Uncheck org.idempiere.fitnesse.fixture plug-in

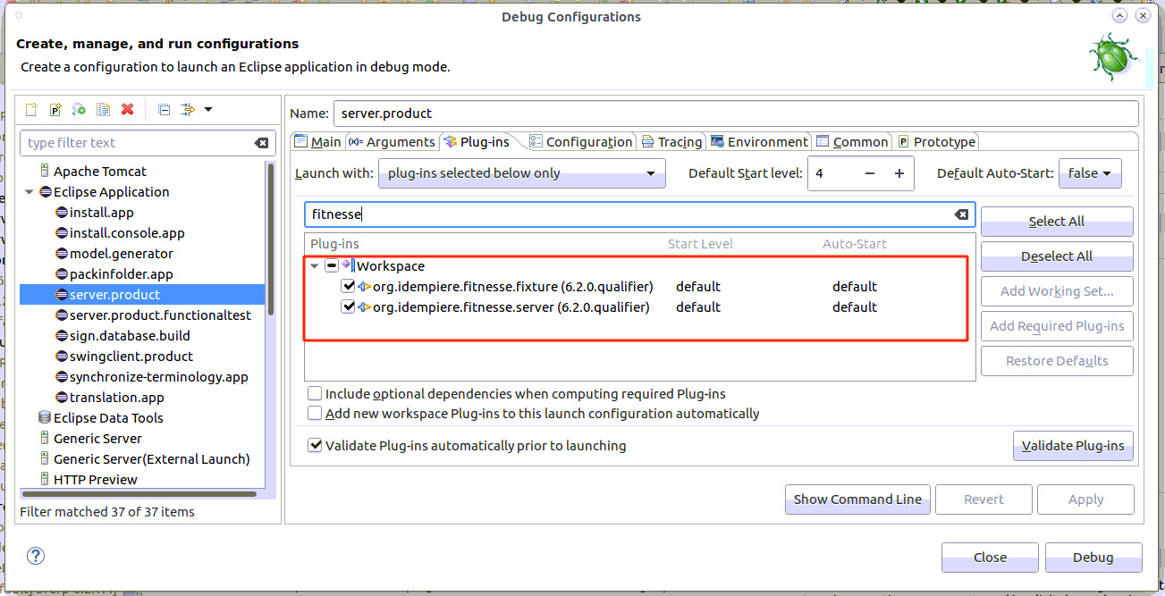pos(349,287)
